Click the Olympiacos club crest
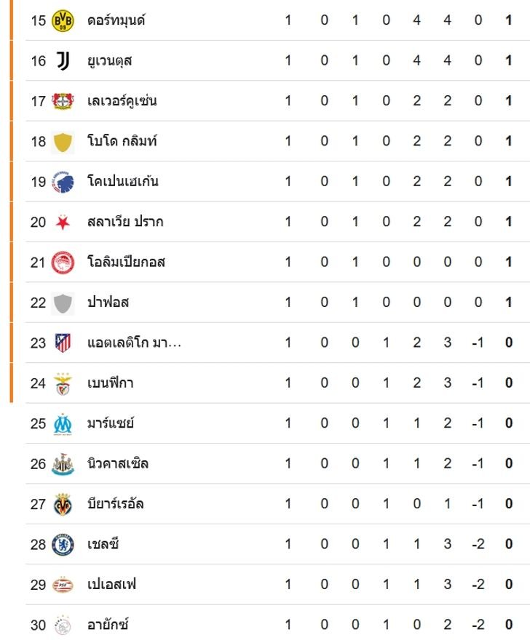The width and height of the screenshot is (530, 640). 63,263
